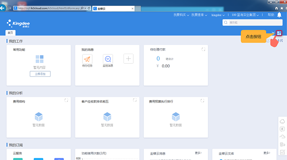Viewport: 287px width, 160px height.
Task: Click the 立即添加 button
Action: (40, 74)
